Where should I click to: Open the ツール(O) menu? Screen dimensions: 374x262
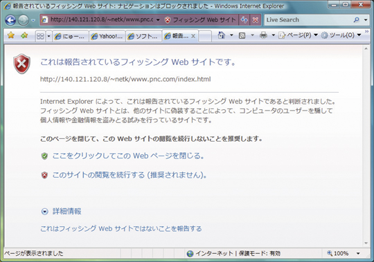(x=341, y=35)
